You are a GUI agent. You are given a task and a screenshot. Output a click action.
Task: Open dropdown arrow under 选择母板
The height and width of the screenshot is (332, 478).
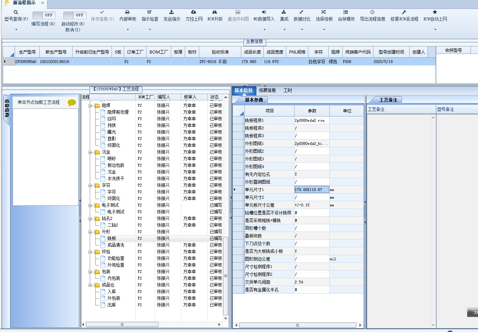(x=324, y=30)
